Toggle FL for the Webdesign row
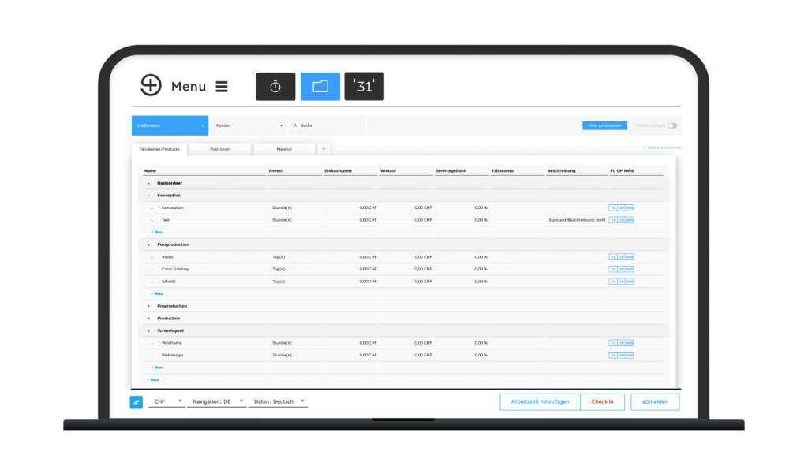This screenshot has width=808, height=470. click(613, 355)
